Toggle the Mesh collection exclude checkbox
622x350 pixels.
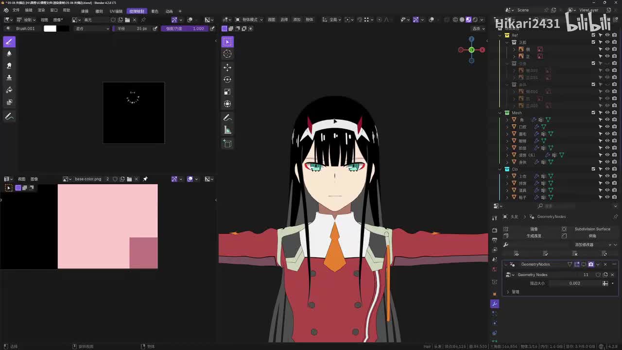593,113
